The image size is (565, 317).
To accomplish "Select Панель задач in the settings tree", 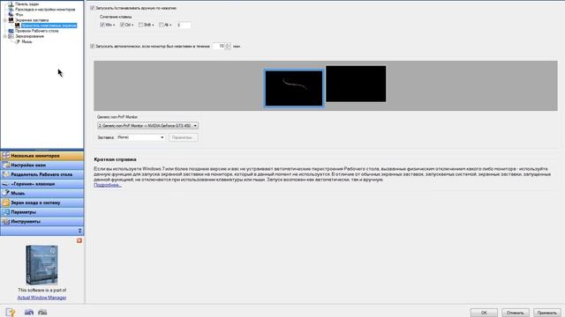I will click(27, 4).
